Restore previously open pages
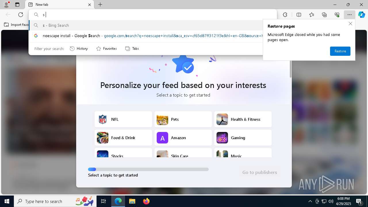The width and height of the screenshot is (368, 207). click(340, 51)
